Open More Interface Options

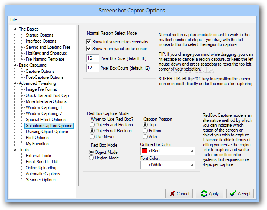46,101
